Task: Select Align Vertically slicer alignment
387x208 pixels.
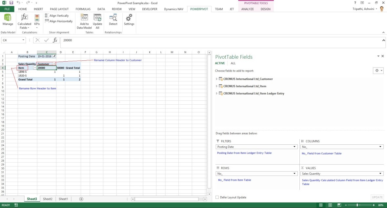Action: (x=58, y=15)
